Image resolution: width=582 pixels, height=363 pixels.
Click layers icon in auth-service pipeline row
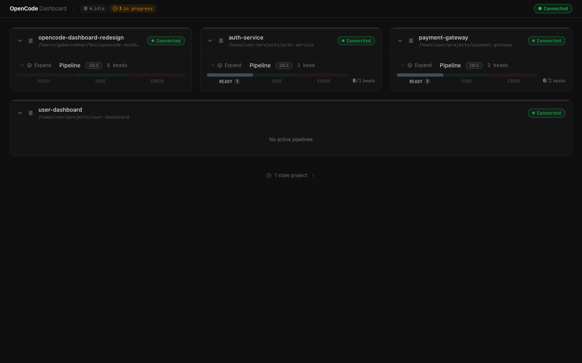[x=220, y=65]
